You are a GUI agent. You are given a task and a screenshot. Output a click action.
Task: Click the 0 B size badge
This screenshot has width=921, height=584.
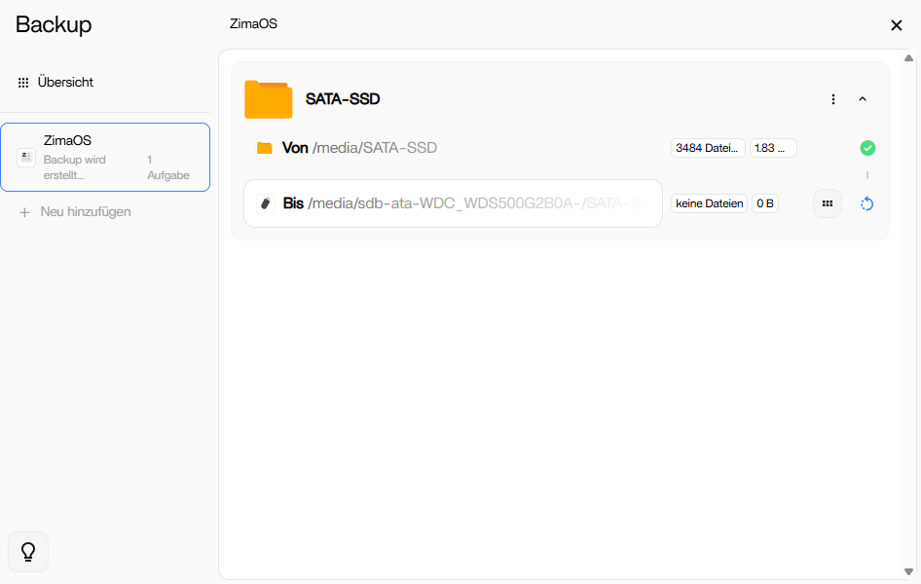(x=765, y=203)
